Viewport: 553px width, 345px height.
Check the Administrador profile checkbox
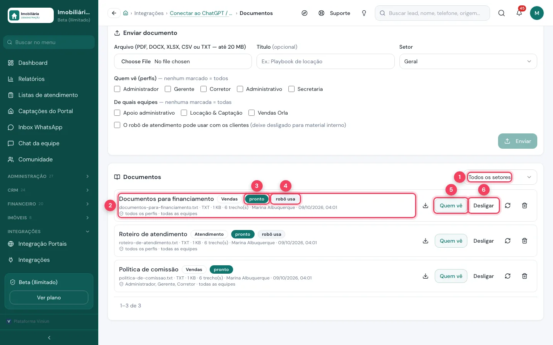(x=117, y=89)
